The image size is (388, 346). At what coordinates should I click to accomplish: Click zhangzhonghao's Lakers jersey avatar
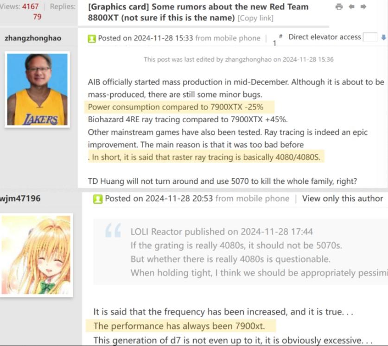(38, 89)
